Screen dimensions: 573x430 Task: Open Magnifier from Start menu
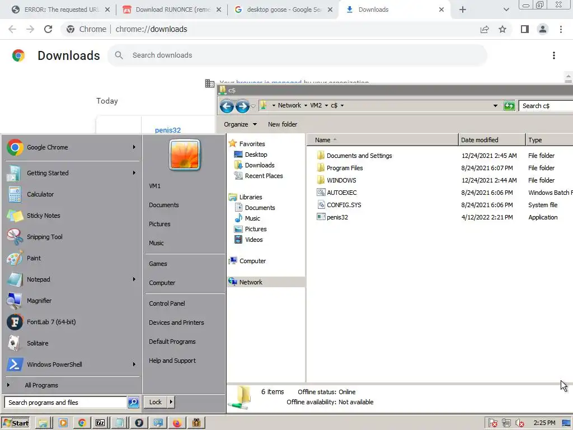[x=72, y=301]
